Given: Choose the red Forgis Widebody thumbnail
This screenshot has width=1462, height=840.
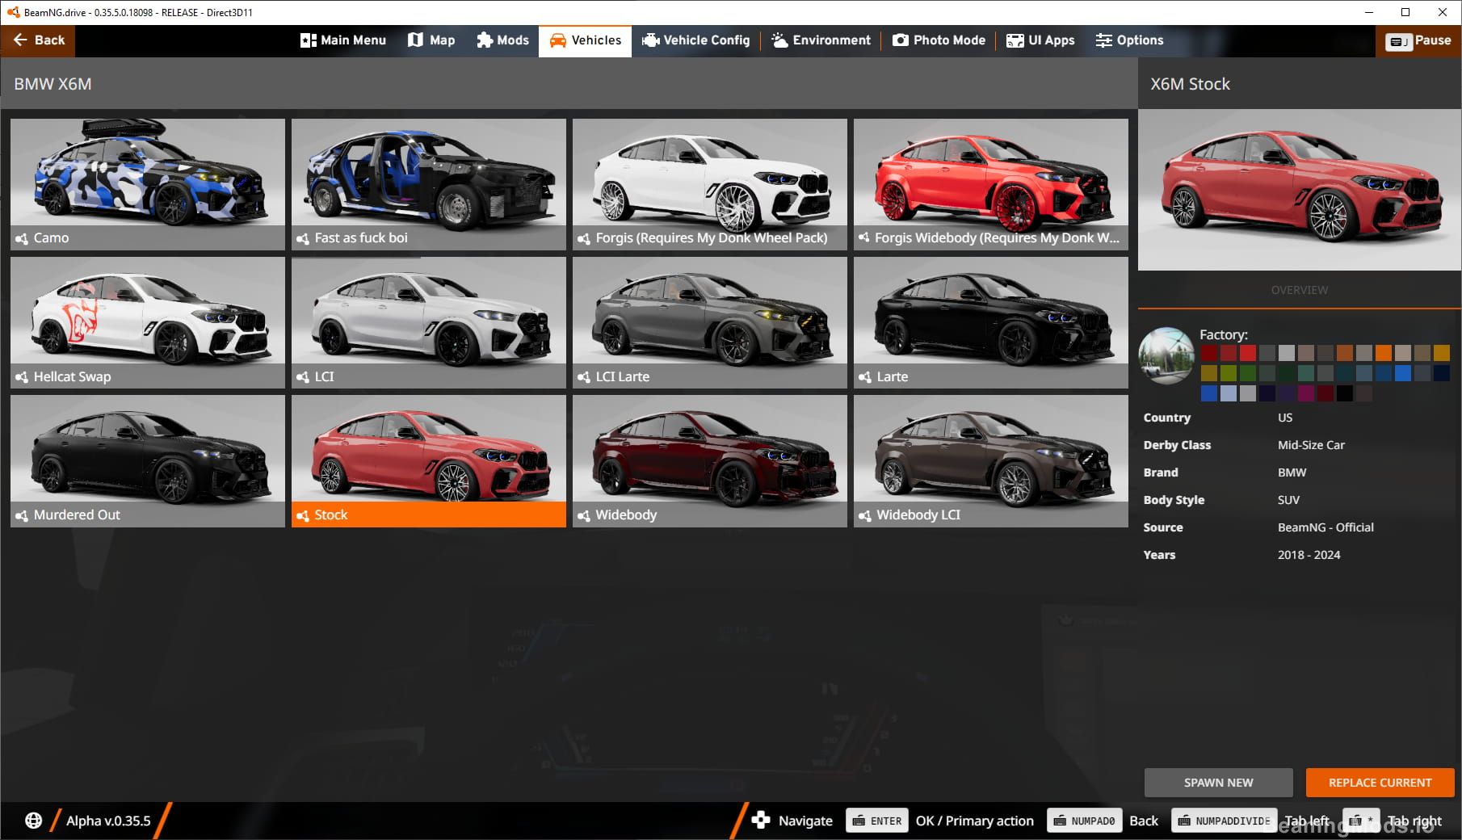Looking at the screenshot, I should (991, 184).
